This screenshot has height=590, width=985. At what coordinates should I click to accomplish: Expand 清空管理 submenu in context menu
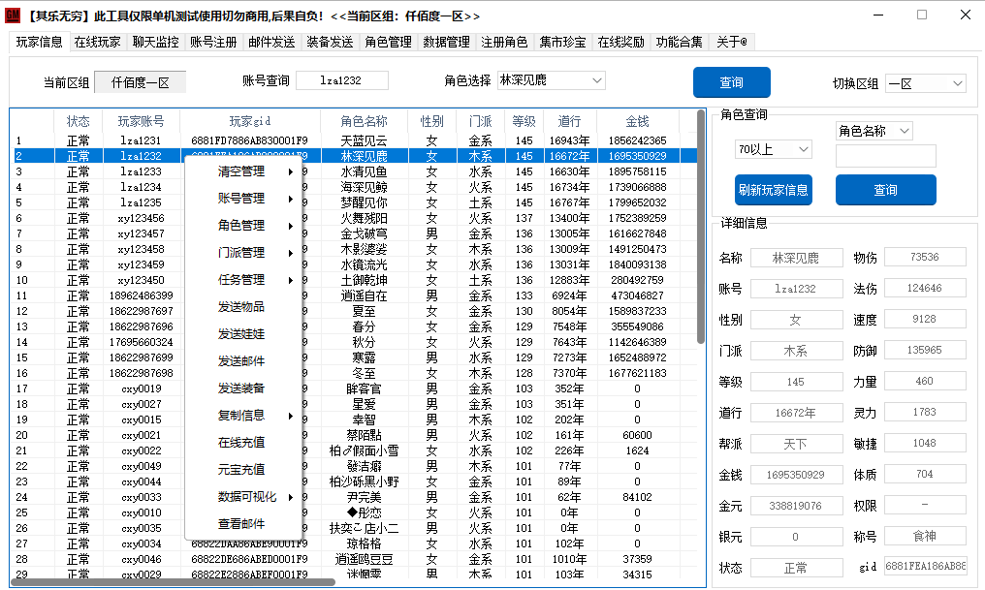coord(242,171)
